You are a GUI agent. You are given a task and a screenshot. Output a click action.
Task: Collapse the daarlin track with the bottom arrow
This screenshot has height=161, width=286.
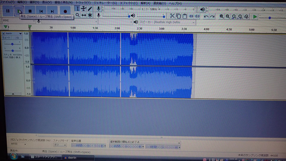(13, 94)
